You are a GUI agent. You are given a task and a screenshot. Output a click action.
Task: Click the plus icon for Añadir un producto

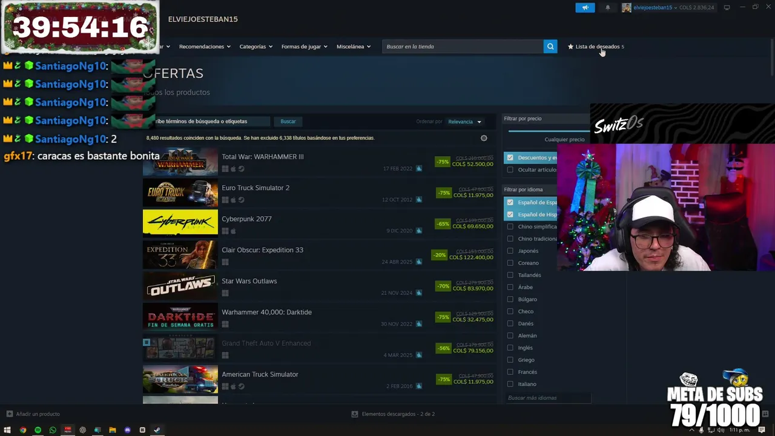pos(9,414)
